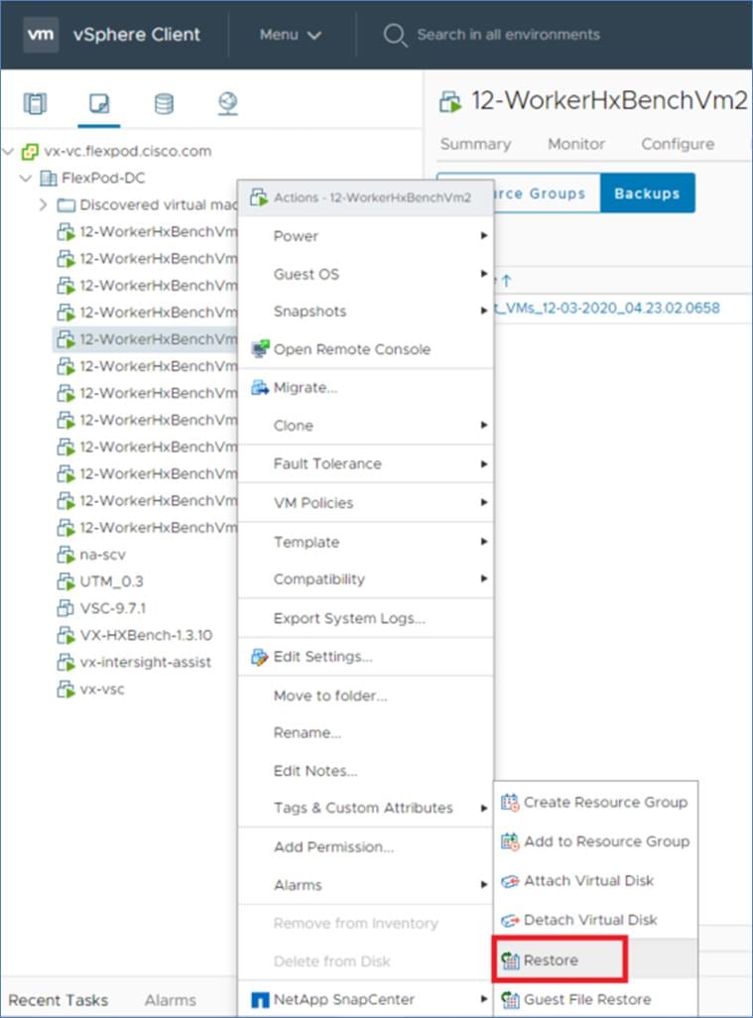
Task: Choose Export System Logs menu entry
Action: click(x=366, y=618)
